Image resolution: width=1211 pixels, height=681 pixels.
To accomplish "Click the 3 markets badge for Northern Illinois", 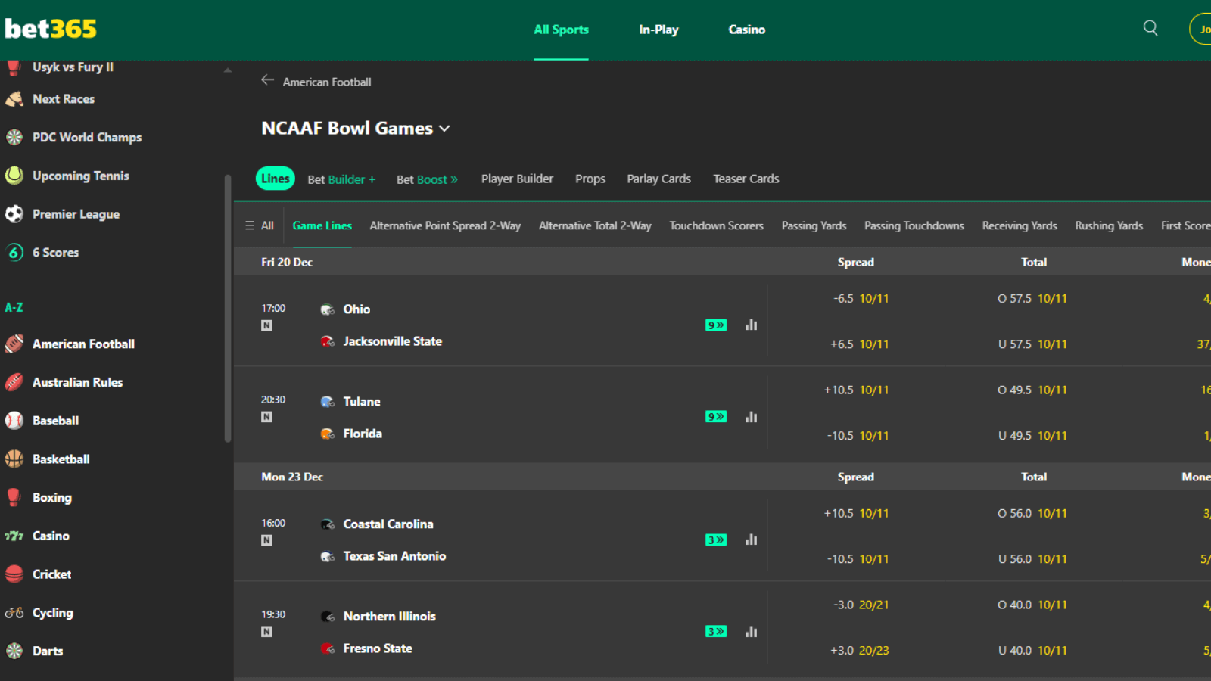I will tap(716, 632).
